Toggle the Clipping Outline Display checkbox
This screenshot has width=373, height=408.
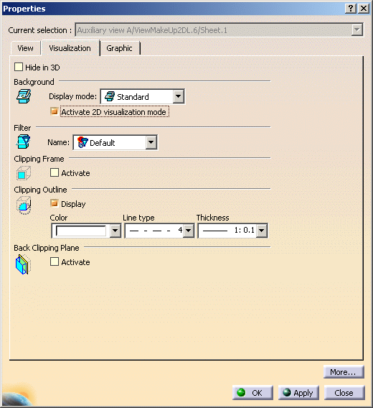click(x=54, y=203)
